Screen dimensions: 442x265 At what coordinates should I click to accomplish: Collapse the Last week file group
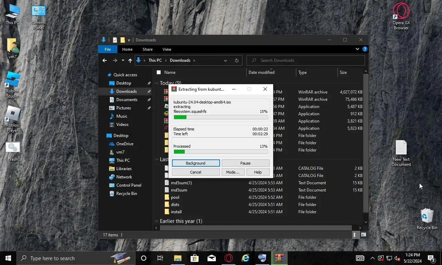point(156,159)
